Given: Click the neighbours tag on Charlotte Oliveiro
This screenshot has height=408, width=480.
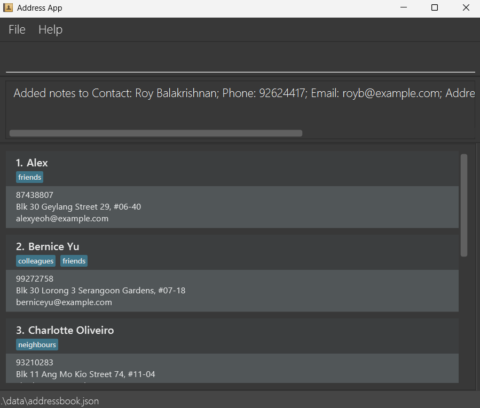Looking at the screenshot, I should tap(37, 345).
